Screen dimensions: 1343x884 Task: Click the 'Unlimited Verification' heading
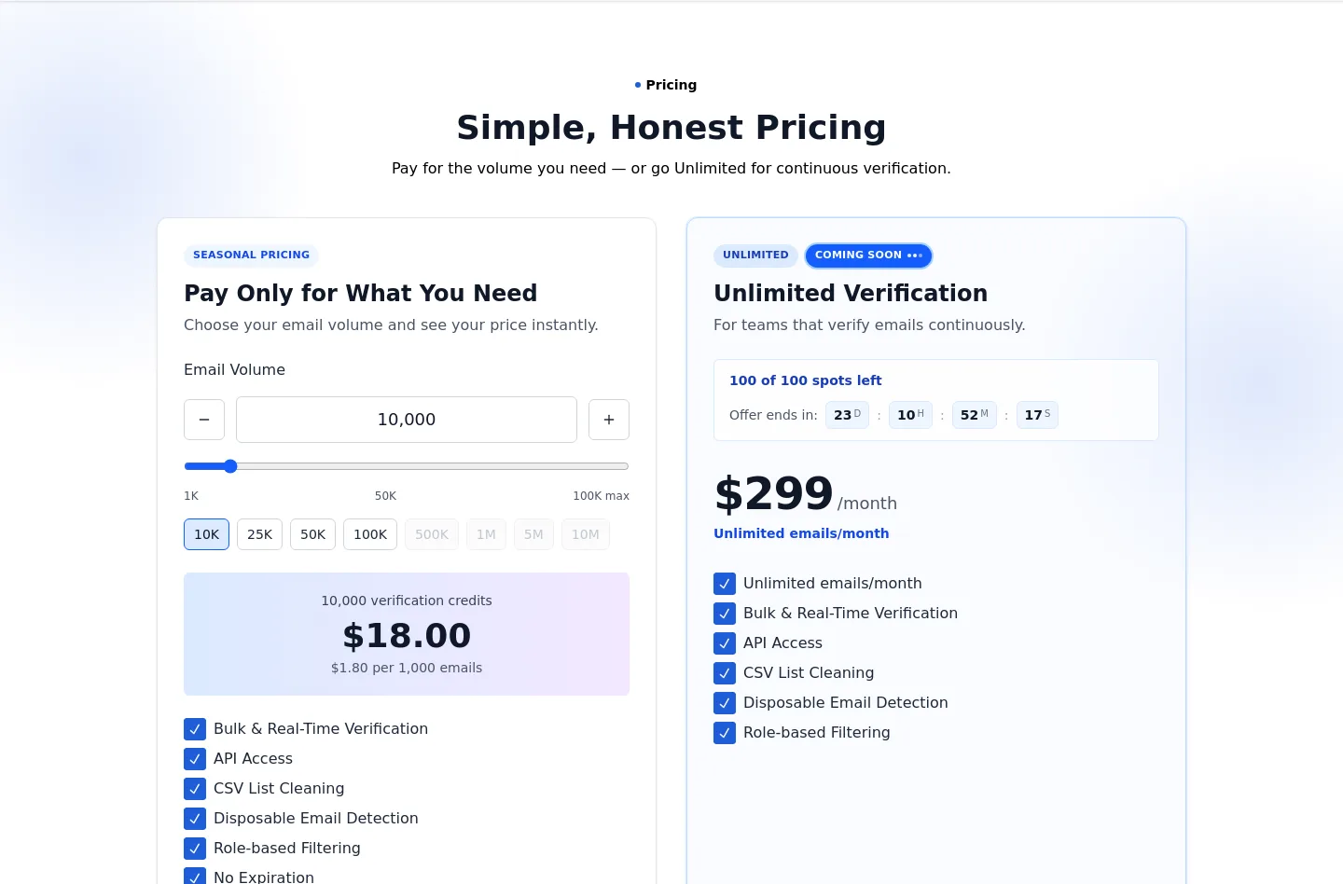[851, 293]
